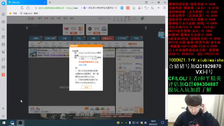The height and width of the screenshot is (126, 224).
Task: Collapse the sidebar with bottom arrow icon
Action: [x=3, y=116]
